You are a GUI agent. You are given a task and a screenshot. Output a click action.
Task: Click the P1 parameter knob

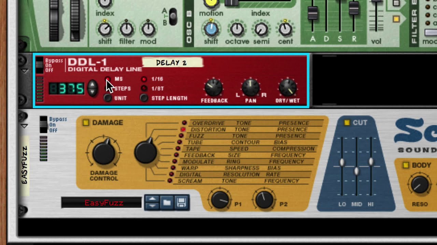[x=220, y=199]
